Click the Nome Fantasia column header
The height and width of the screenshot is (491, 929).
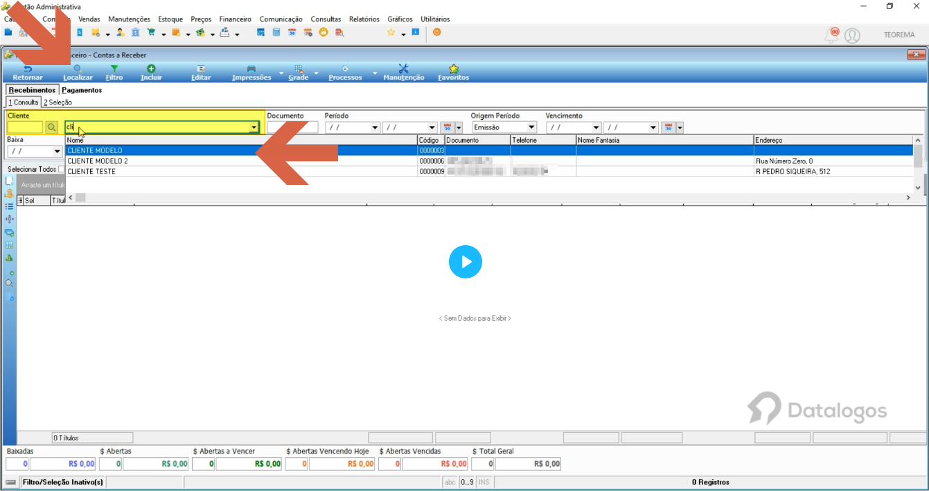click(664, 140)
